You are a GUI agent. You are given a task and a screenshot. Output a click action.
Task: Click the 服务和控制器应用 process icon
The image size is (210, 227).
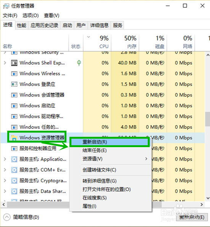(x=14, y=149)
